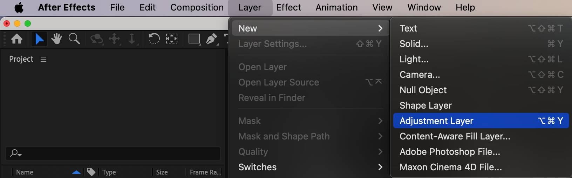Click the Home icon in the toolbar

tap(17, 39)
